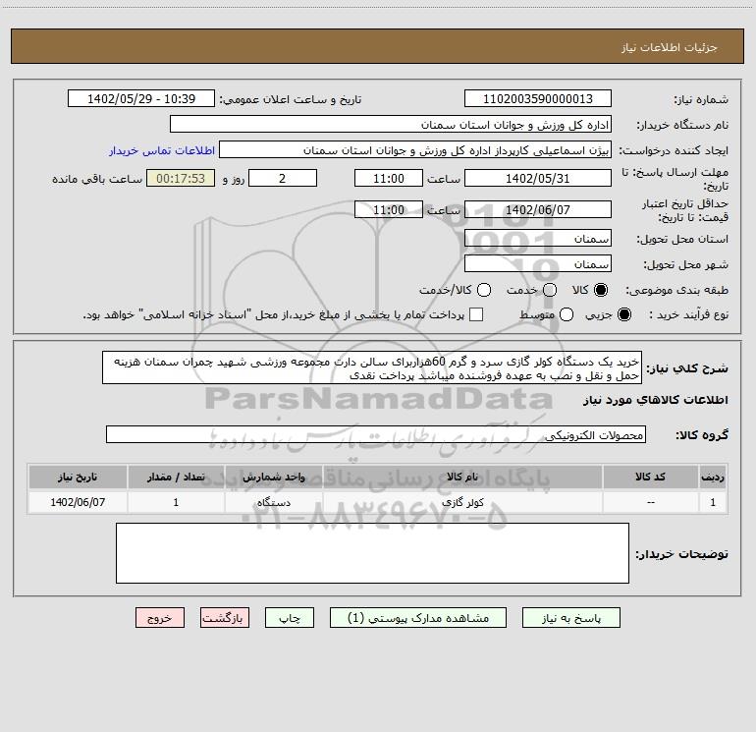This screenshot has height=732, width=756.
Task: Click the نام کالا column header
Action: 462,477
